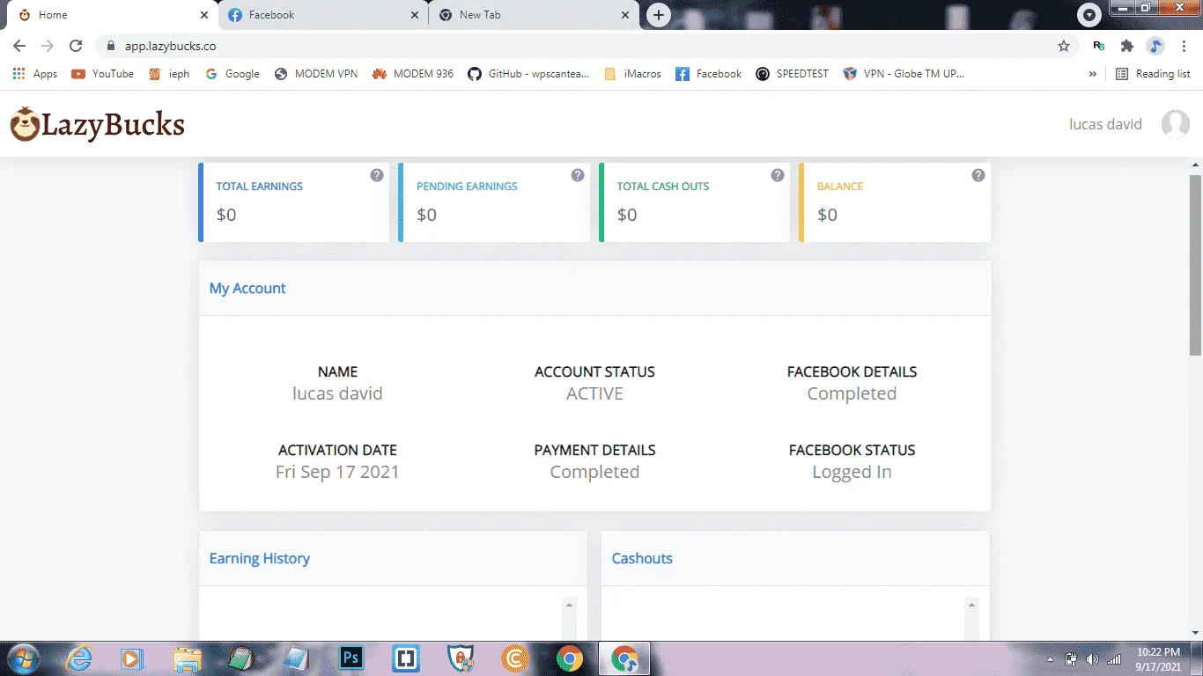
Task: Close the Home tab
Action: (x=204, y=15)
